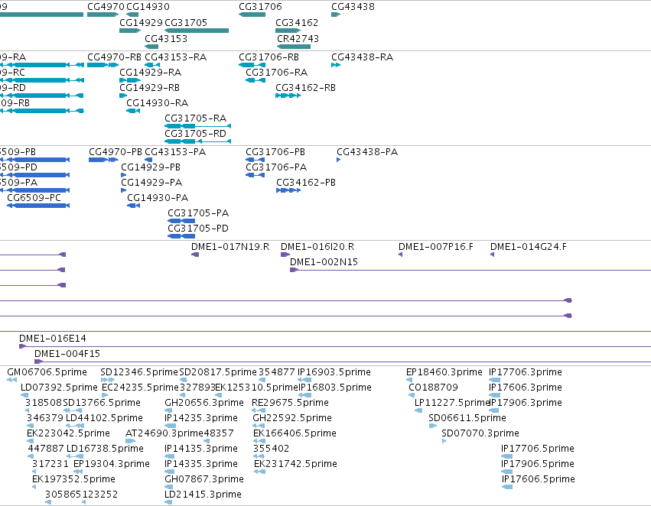
Task: Open EST GH22592.5prime
Action: click(x=292, y=418)
